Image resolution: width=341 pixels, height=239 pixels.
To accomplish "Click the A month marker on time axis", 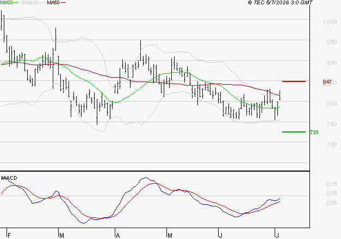I will [117, 235].
